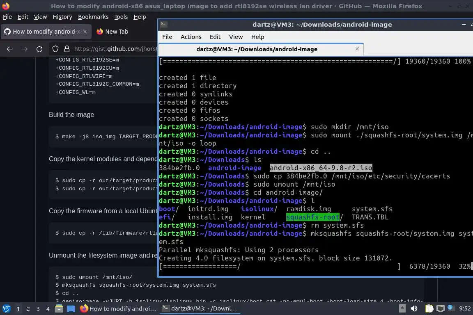The width and height of the screenshot is (473, 315).
Task: Switch to the 'How to modify android-x' tab
Action: pyautogui.click(x=46, y=32)
